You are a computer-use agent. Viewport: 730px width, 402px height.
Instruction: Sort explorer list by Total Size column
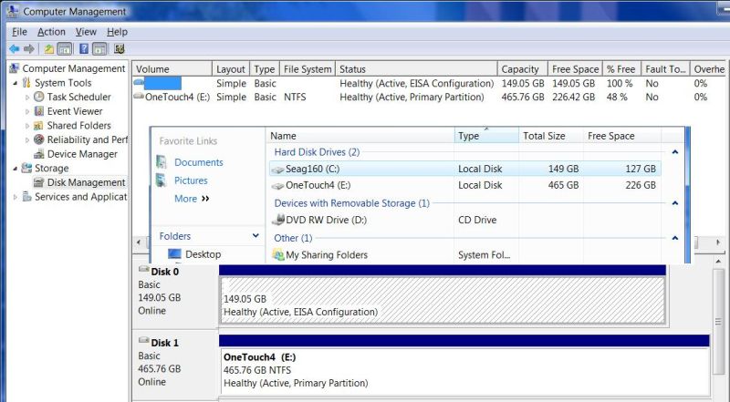551,136
